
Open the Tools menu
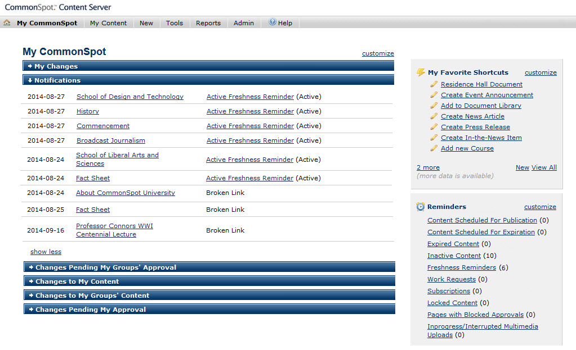pos(175,22)
